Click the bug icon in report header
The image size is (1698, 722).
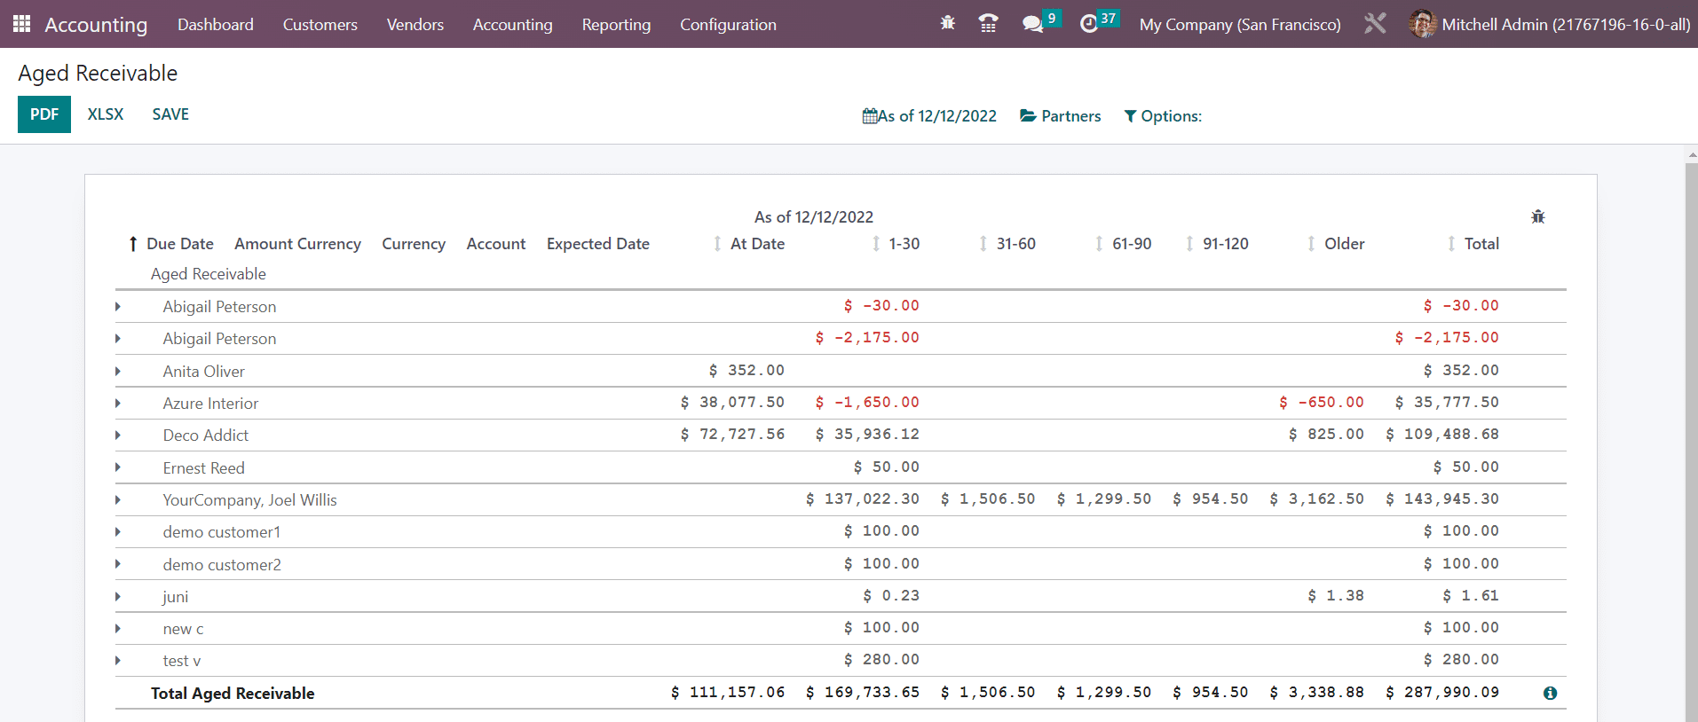click(1538, 216)
